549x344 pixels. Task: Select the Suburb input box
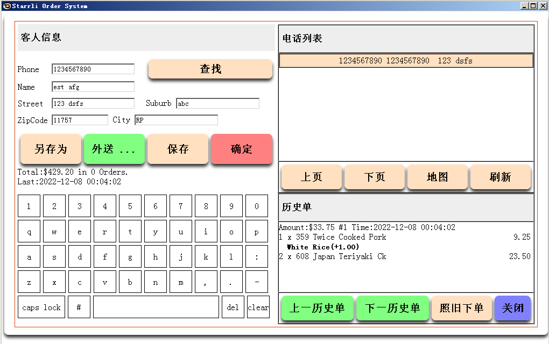(217, 104)
